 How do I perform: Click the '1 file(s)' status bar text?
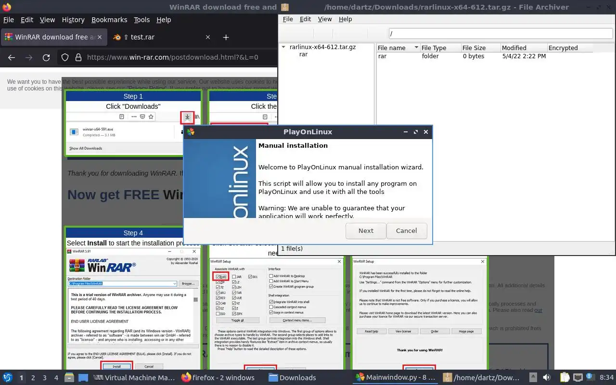(292, 248)
